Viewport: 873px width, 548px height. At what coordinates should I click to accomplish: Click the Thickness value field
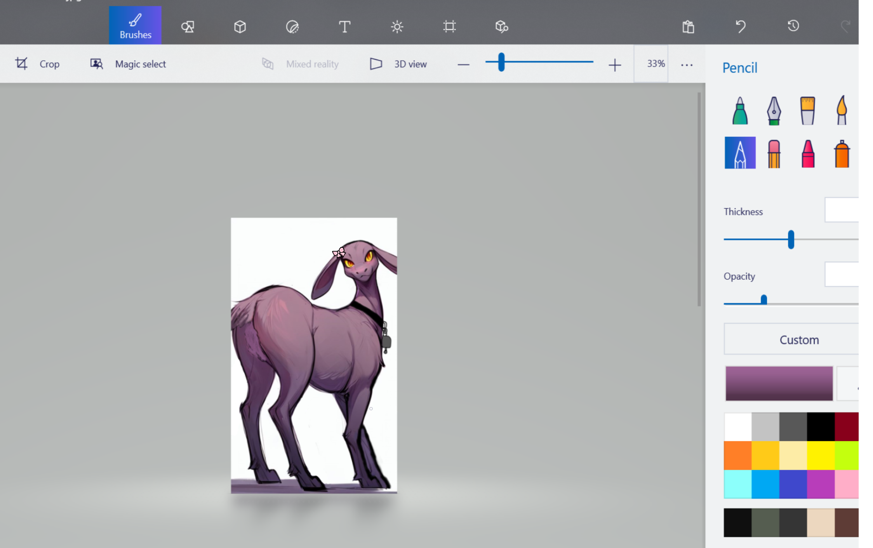click(842, 210)
